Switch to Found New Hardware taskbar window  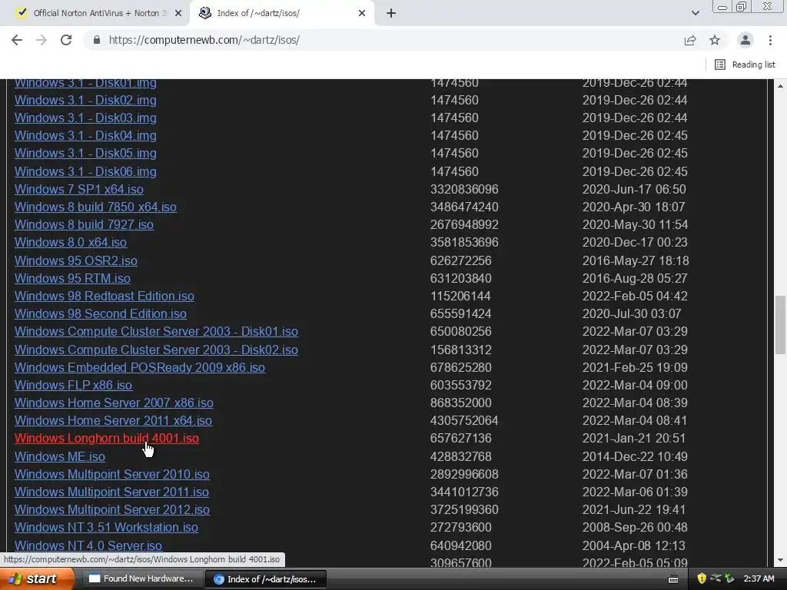click(x=141, y=579)
